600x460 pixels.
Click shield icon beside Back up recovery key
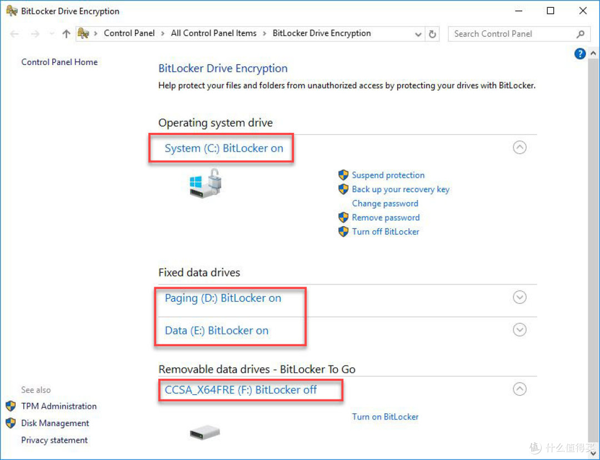click(x=343, y=189)
